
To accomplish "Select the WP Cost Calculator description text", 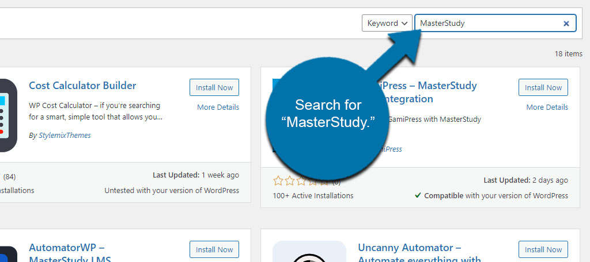I will [96, 111].
